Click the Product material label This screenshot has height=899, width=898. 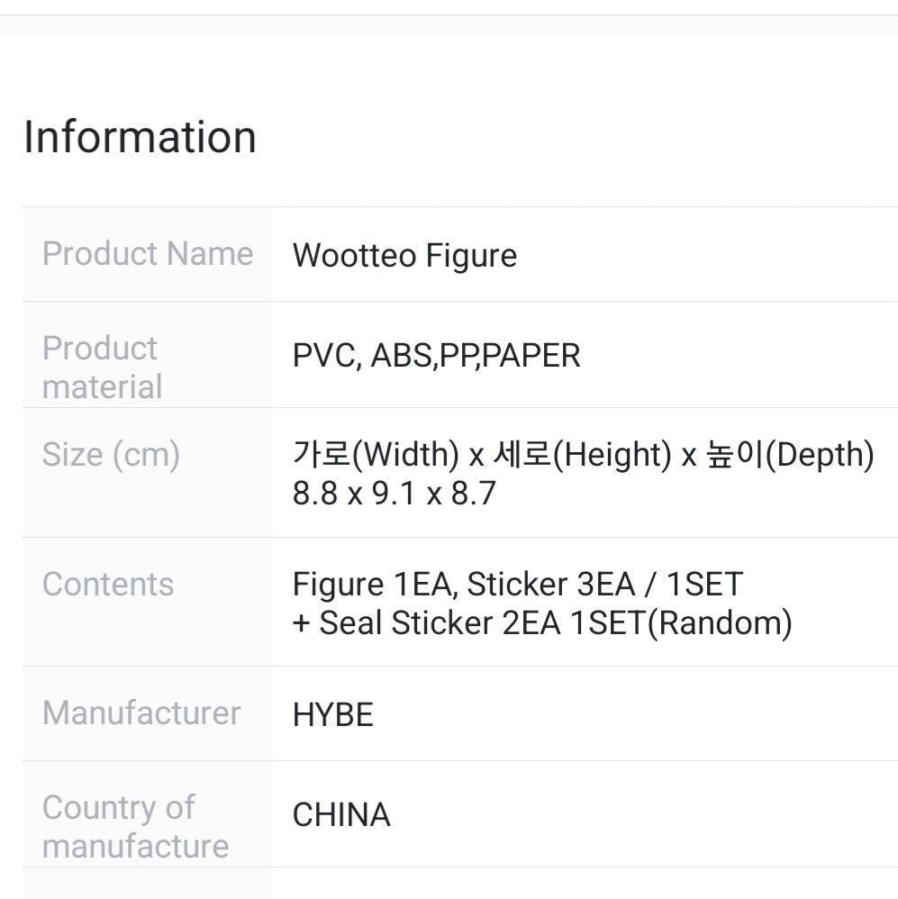pyautogui.click(x=102, y=368)
